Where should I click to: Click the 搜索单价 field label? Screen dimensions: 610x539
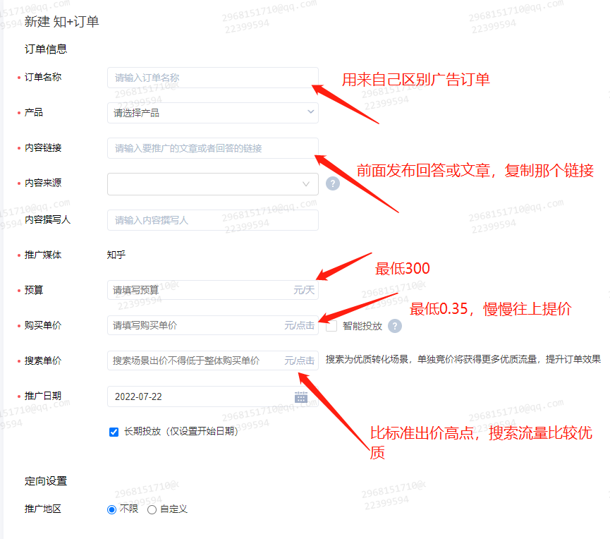click(43, 361)
